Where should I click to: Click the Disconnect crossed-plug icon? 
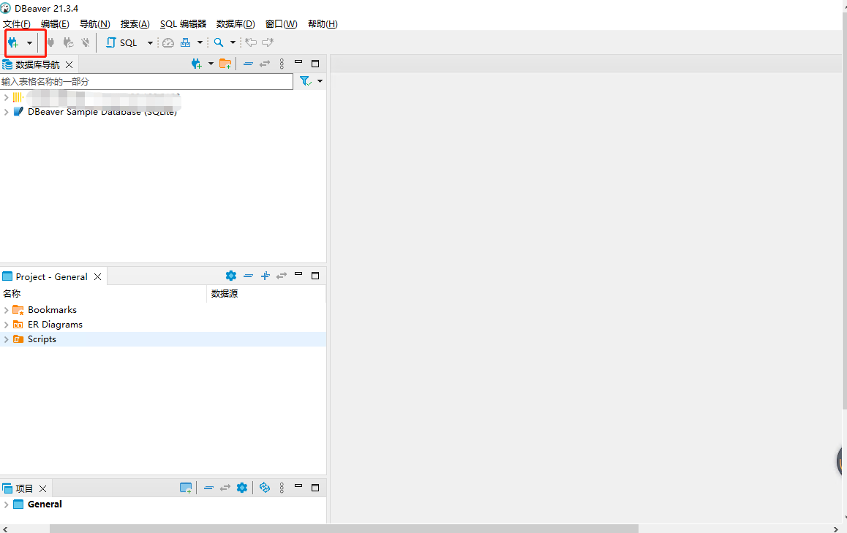coord(86,42)
